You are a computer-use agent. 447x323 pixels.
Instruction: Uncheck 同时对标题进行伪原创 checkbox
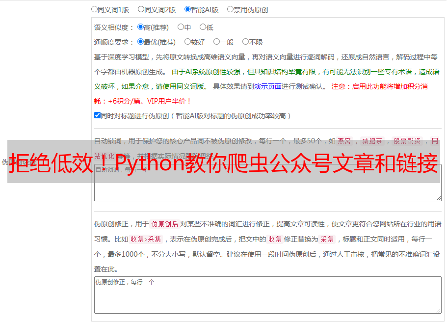[x=97, y=115]
